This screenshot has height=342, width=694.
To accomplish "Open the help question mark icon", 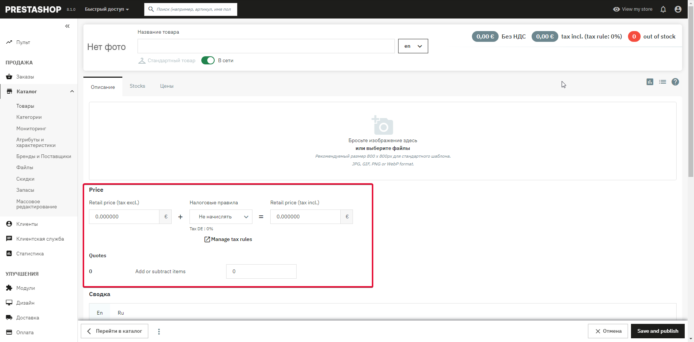I will 675,82.
